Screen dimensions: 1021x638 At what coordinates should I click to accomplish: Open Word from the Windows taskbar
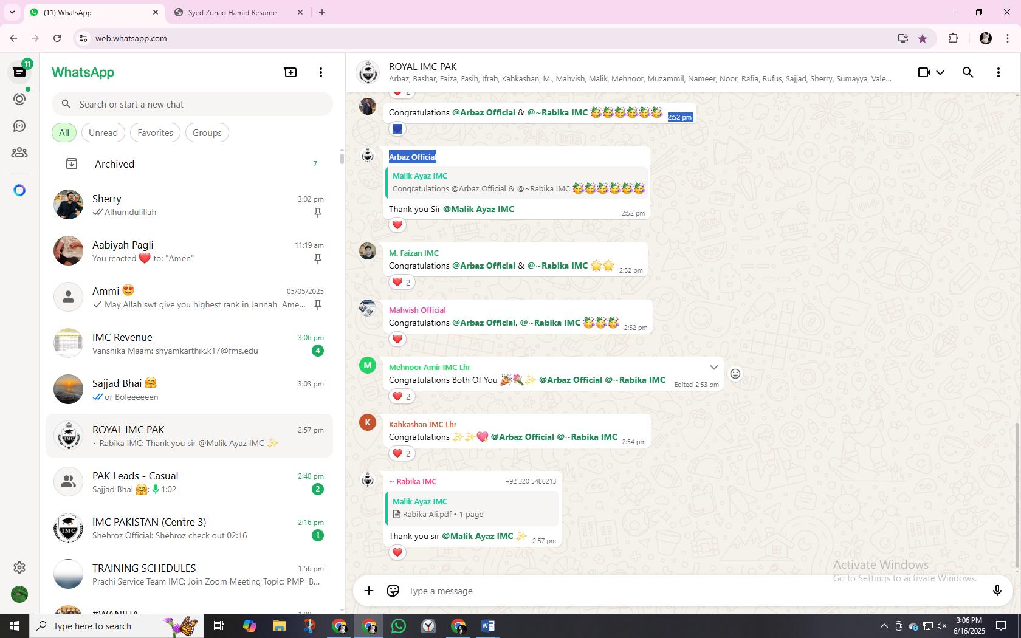pyautogui.click(x=487, y=626)
